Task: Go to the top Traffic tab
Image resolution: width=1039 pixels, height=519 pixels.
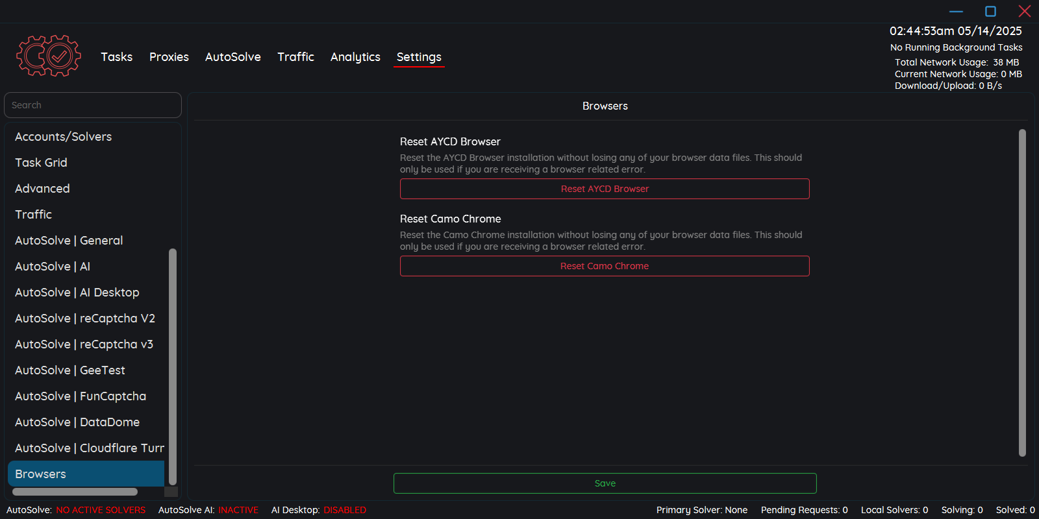Action: click(x=295, y=57)
